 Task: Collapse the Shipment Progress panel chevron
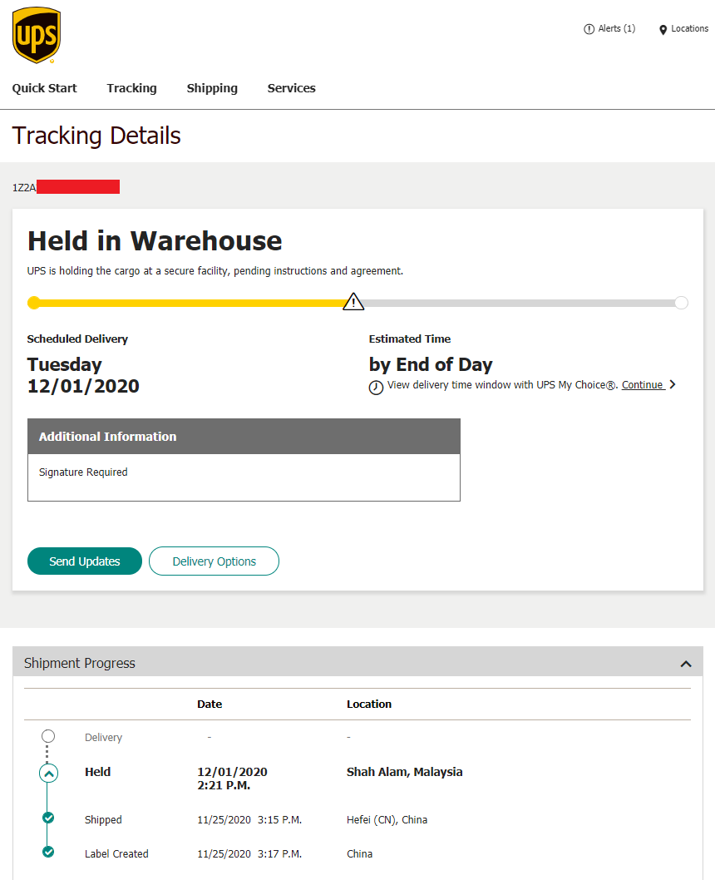click(686, 664)
